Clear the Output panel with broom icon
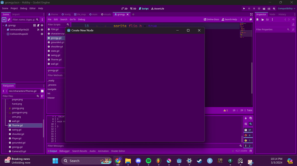This screenshot has height=166, width=297. [x=246, y=118]
